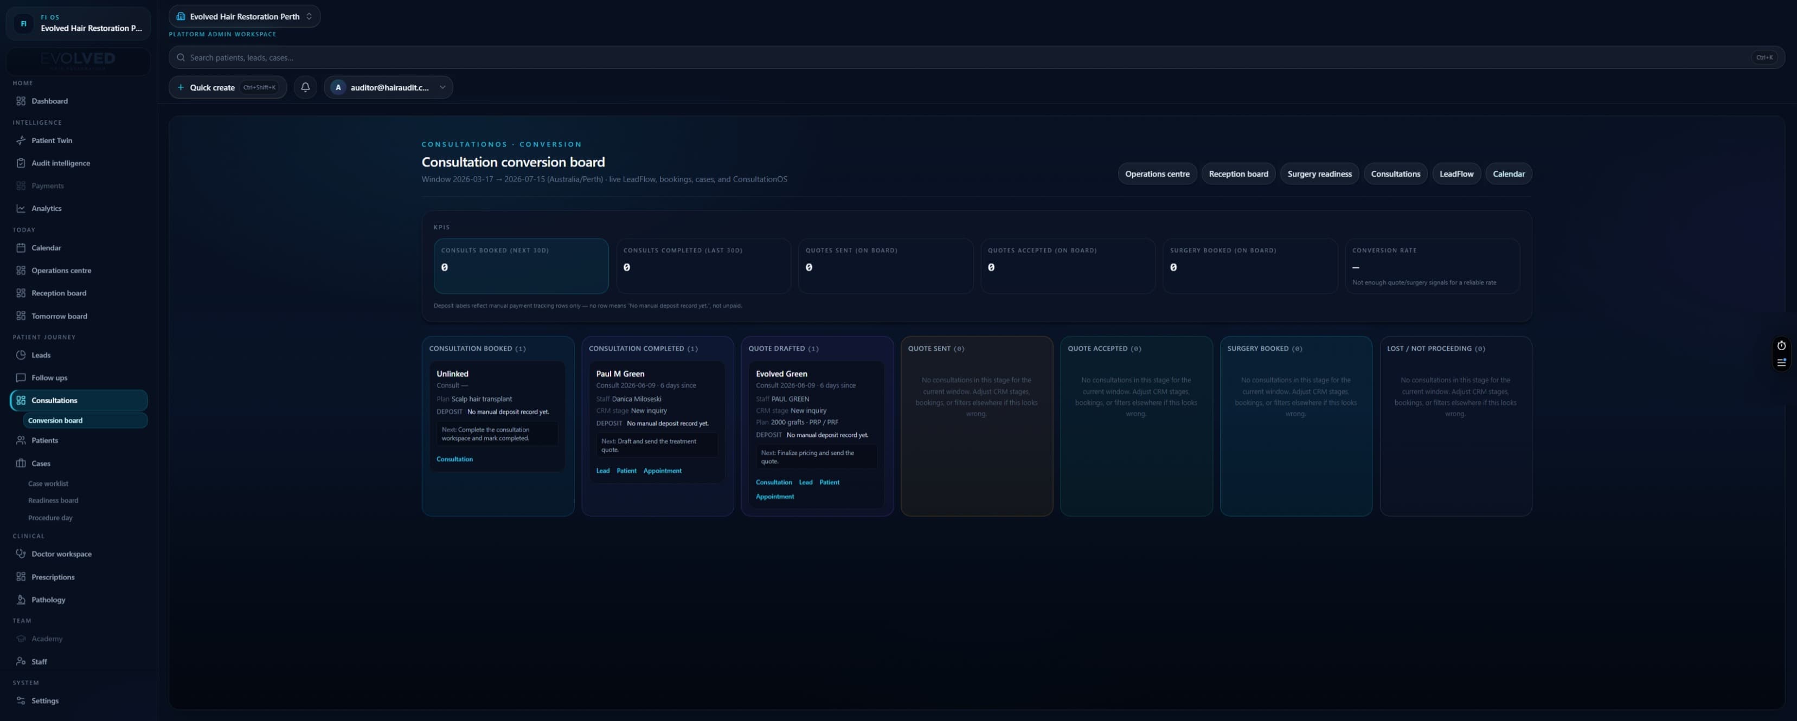This screenshot has width=1797, height=721.
Task: Open Patient link on Evolved Green card
Action: click(x=830, y=482)
